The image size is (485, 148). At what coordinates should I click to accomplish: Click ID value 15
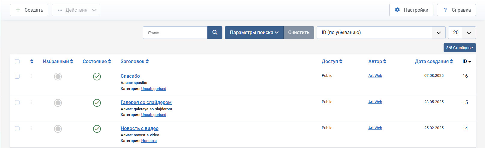[465, 102]
